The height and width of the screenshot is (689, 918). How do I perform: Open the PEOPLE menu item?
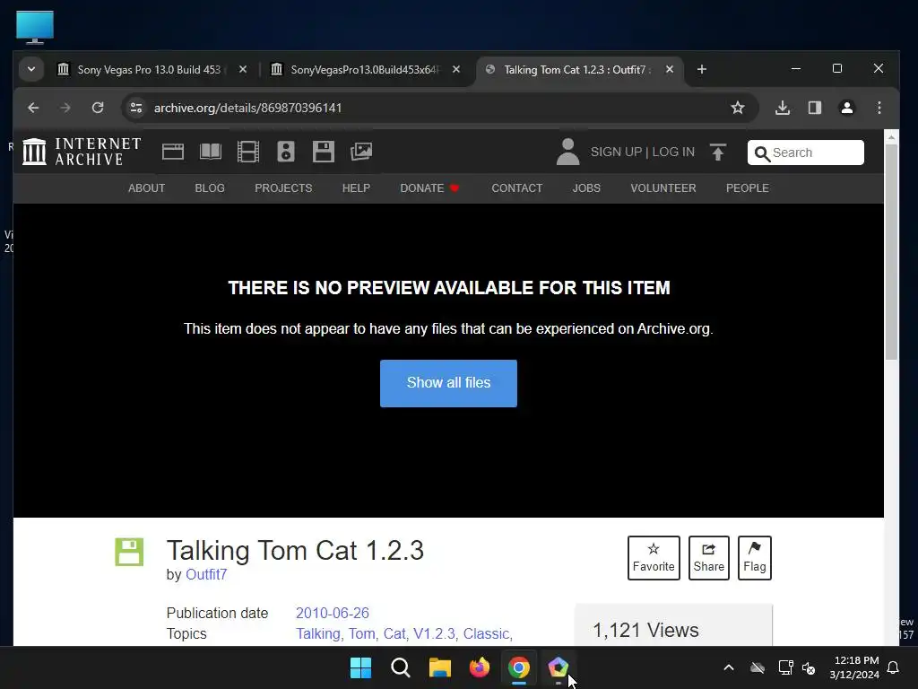pyautogui.click(x=747, y=188)
